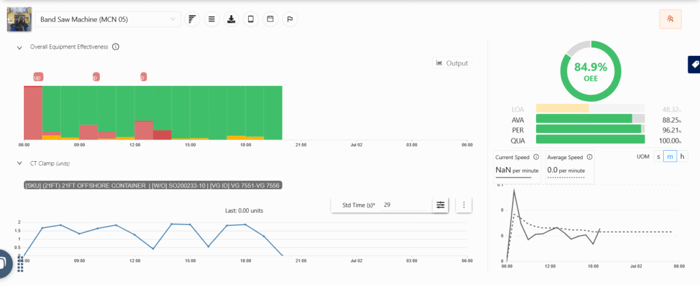Viewport: 700px width, 286px height.
Task: Click the mobile device icon
Action: click(251, 19)
